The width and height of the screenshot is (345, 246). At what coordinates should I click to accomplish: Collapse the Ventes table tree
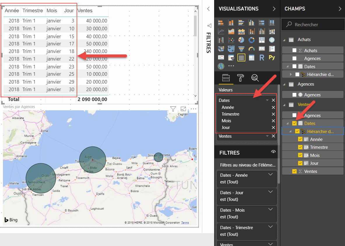coord(284,105)
